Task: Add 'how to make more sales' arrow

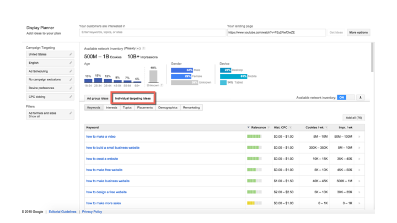Action: [360, 203]
